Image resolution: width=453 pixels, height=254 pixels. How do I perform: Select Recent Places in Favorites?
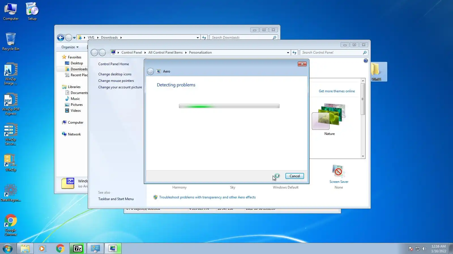click(x=76, y=75)
